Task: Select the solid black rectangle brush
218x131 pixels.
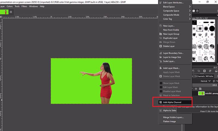Action: point(206,22)
